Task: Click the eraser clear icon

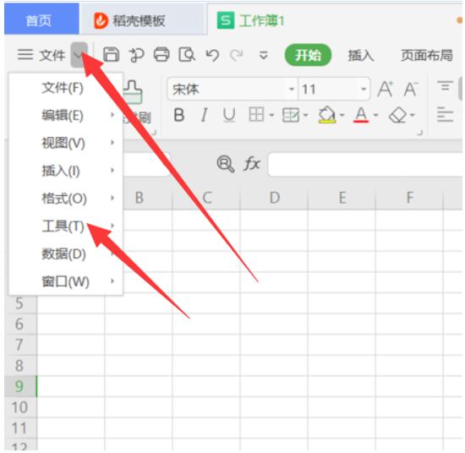Action: click(x=397, y=115)
